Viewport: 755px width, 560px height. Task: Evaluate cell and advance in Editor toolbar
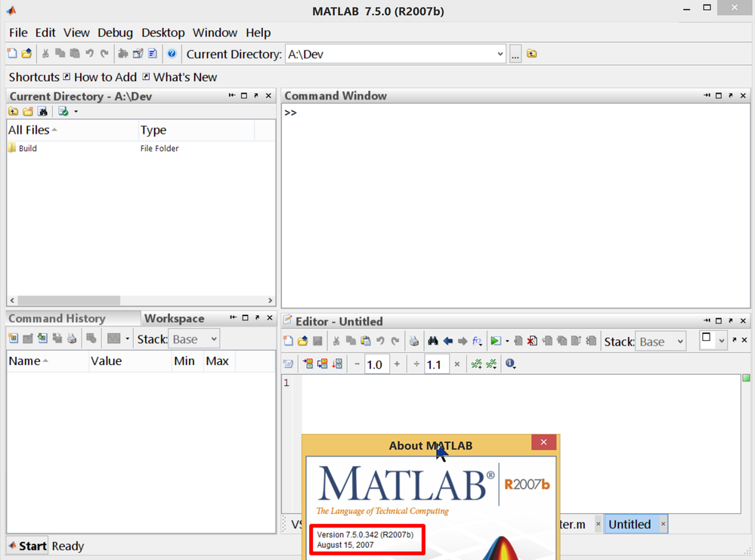[x=322, y=364]
